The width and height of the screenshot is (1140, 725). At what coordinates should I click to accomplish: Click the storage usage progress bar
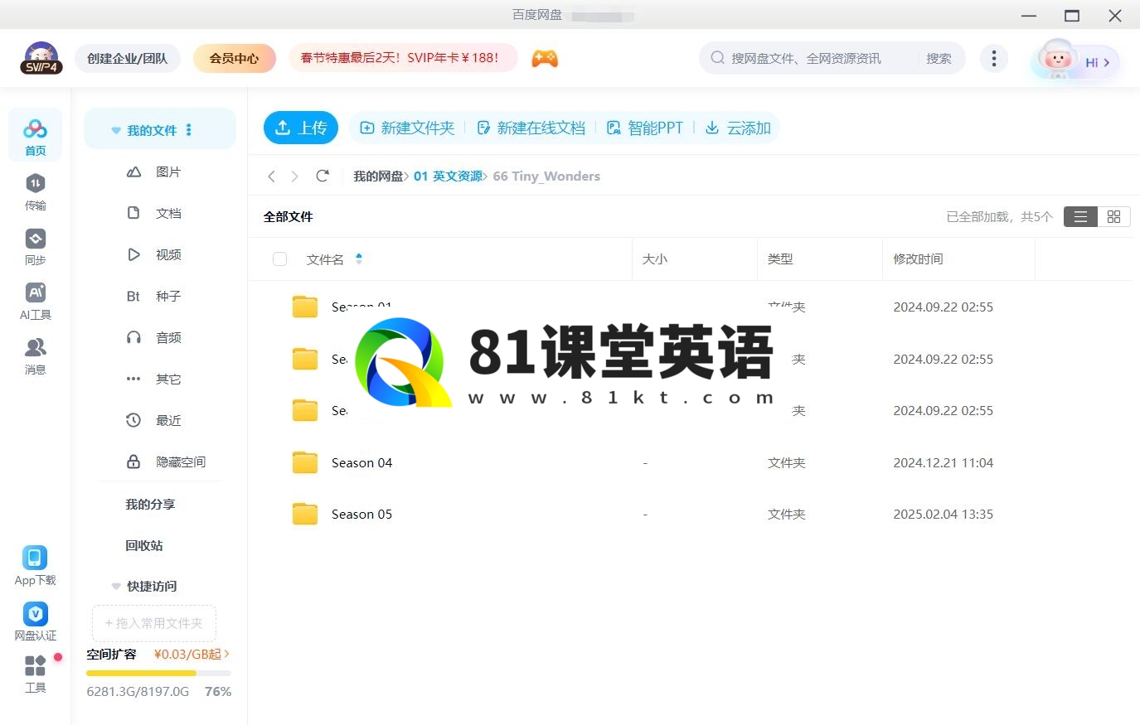point(158,673)
